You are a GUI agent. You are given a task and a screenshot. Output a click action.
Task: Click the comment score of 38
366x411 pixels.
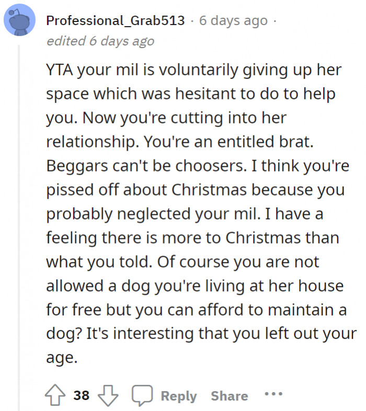tap(81, 395)
